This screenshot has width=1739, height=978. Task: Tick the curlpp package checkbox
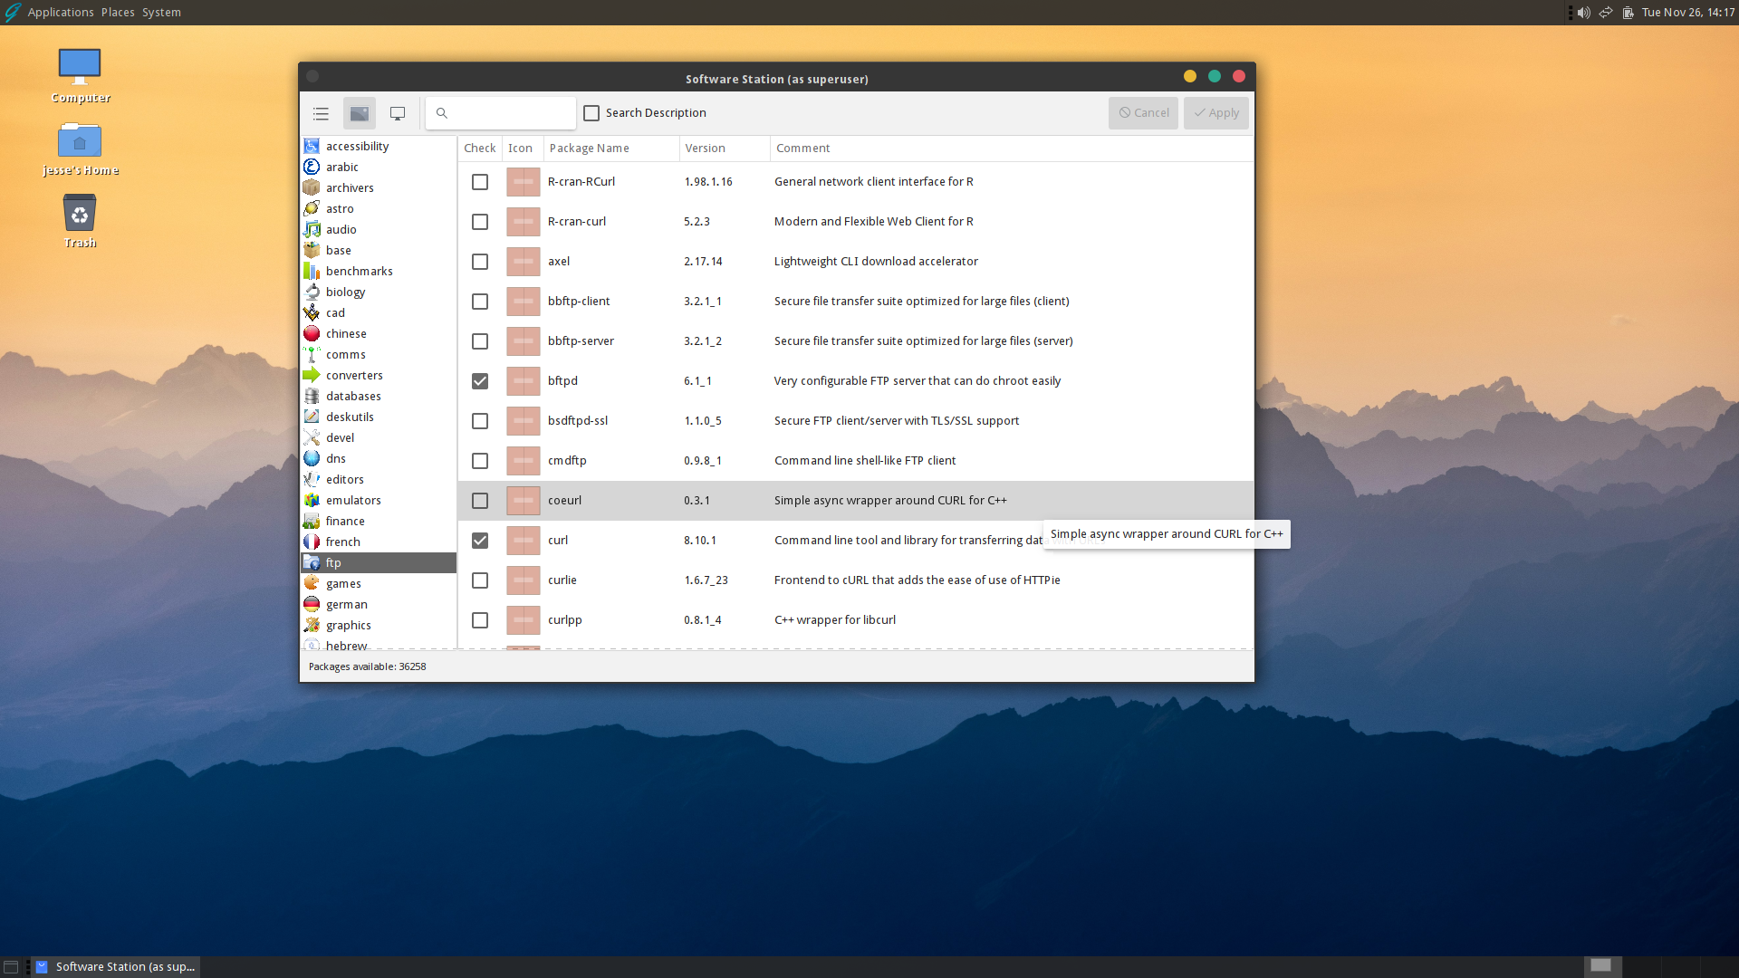(x=480, y=620)
